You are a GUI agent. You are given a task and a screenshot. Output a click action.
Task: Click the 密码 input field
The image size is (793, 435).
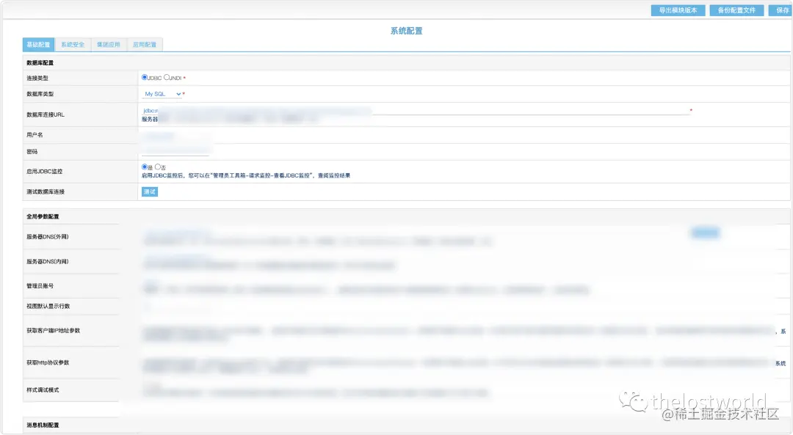coord(175,151)
